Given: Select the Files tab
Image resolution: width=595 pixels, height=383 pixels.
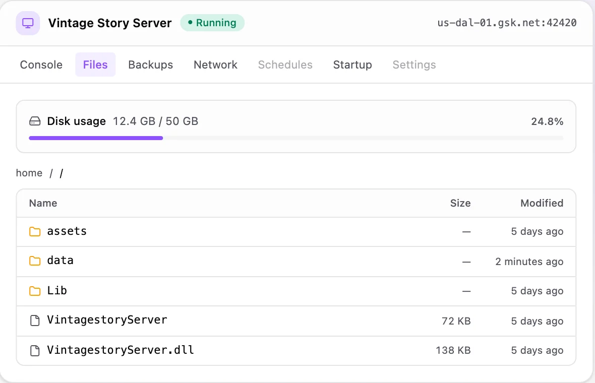Looking at the screenshot, I should (95, 65).
